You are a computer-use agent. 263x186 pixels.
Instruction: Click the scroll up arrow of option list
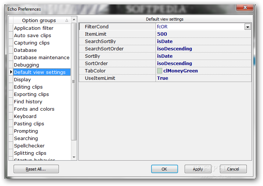(74, 19)
